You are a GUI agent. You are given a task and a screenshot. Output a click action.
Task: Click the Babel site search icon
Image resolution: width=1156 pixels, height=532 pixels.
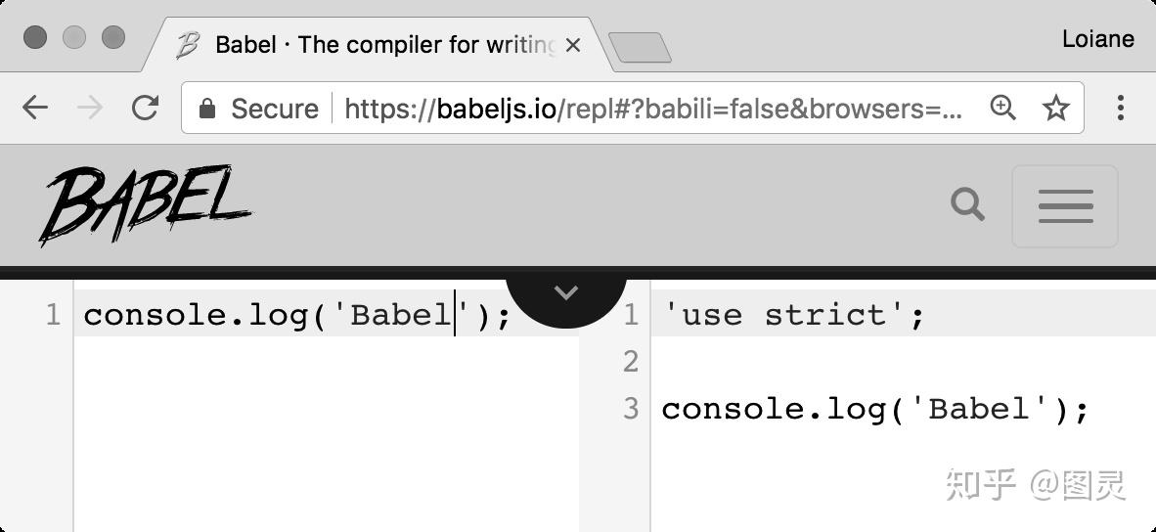pyautogui.click(x=967, y=205)
